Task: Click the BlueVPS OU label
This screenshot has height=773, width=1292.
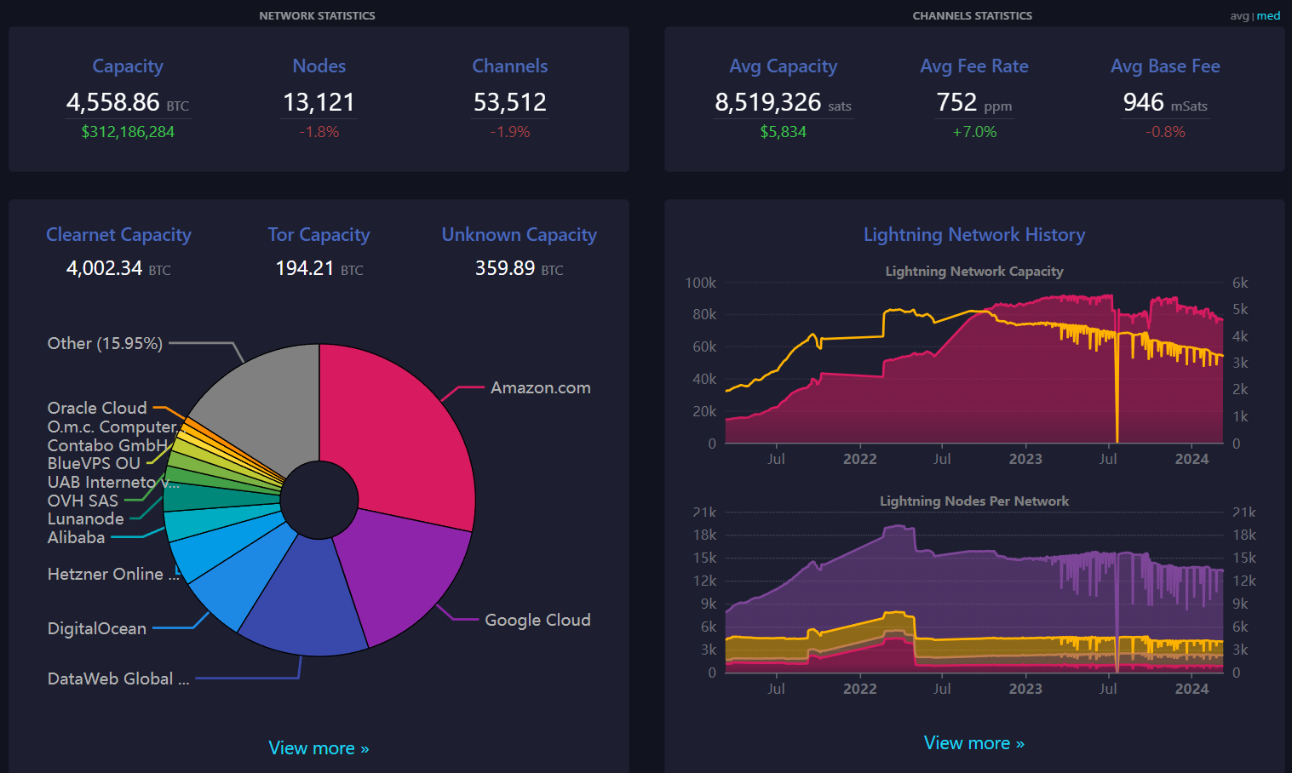Action: [x=94, y=463]
